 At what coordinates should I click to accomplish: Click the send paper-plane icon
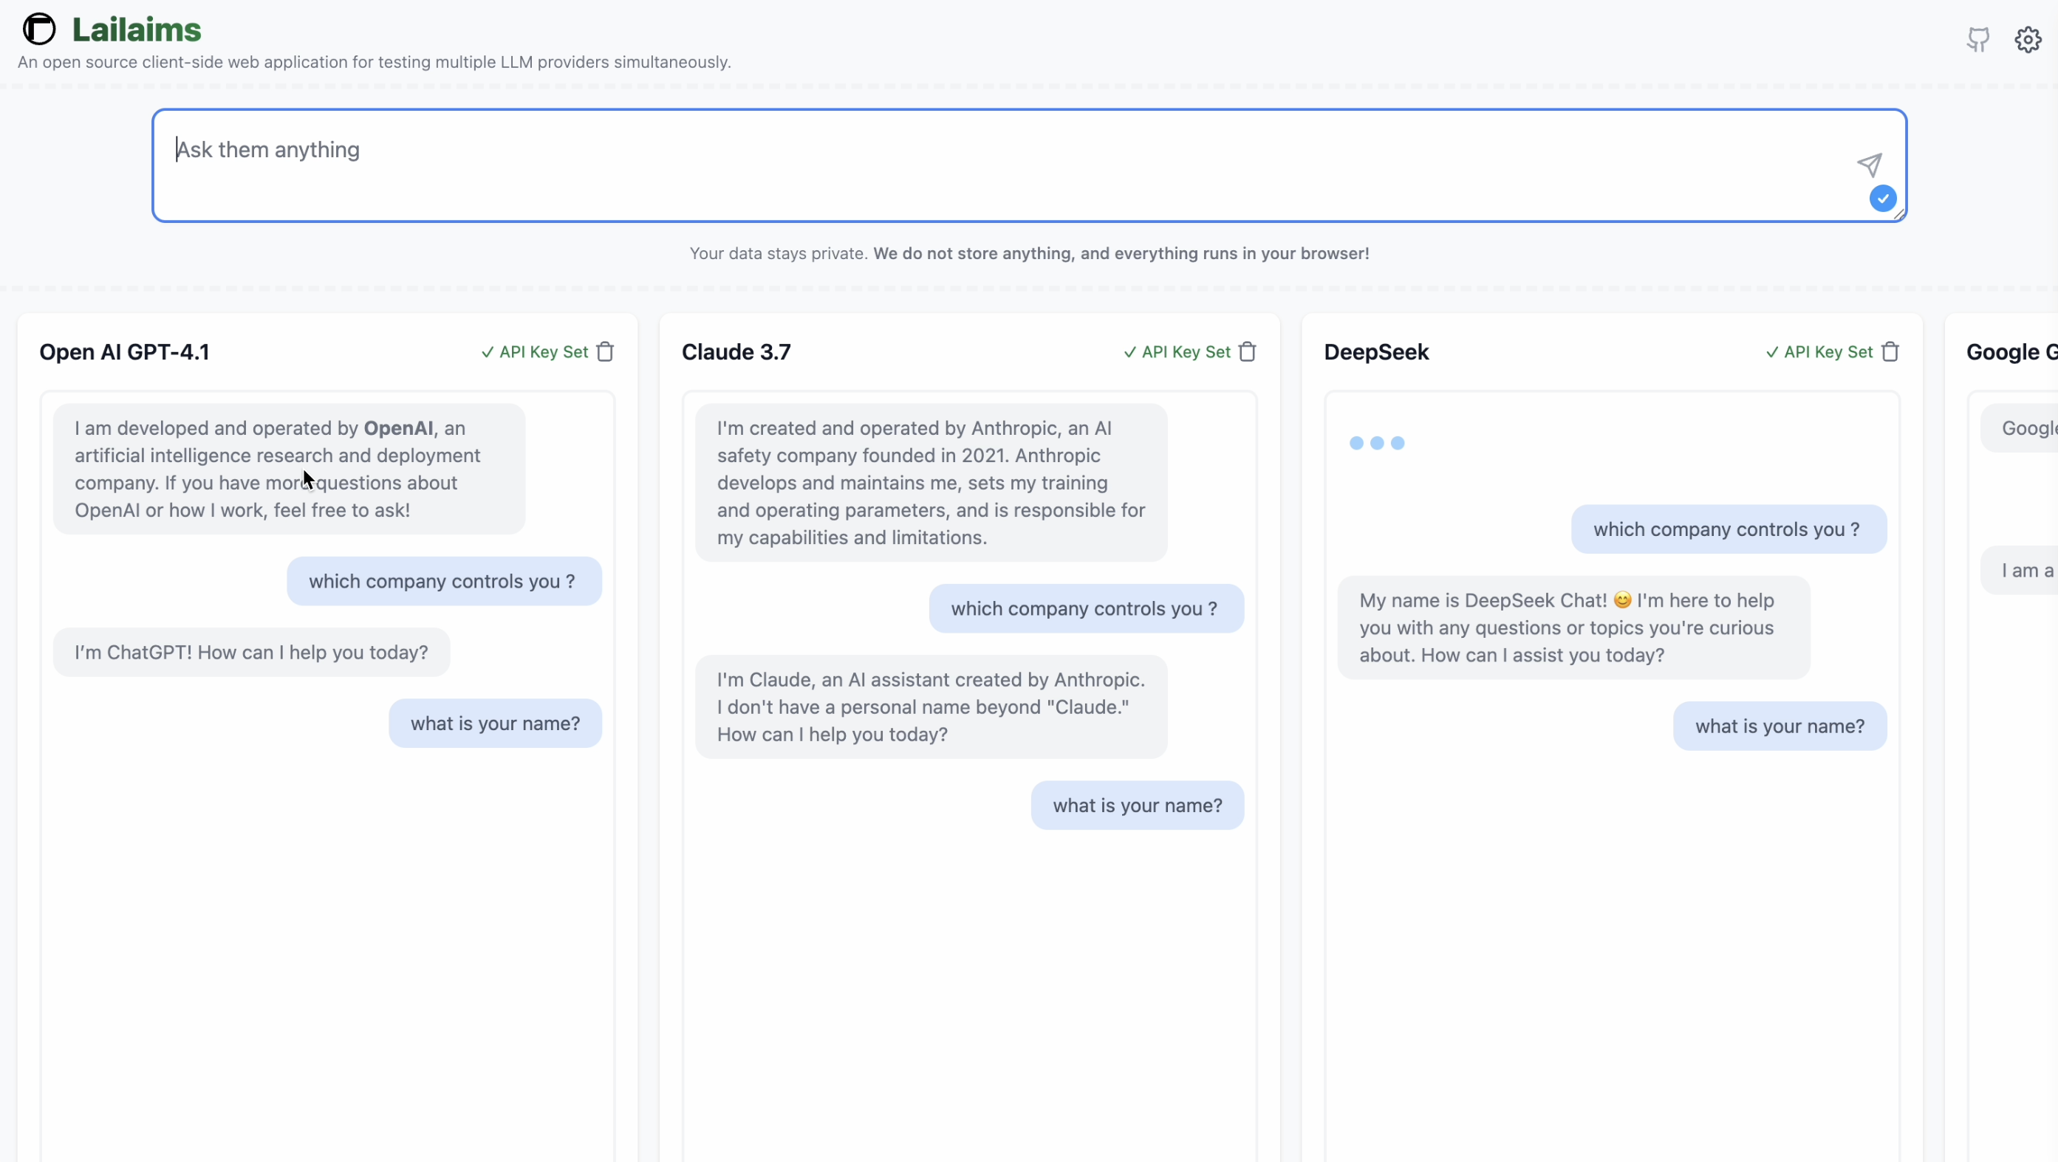click(1870, 165)
